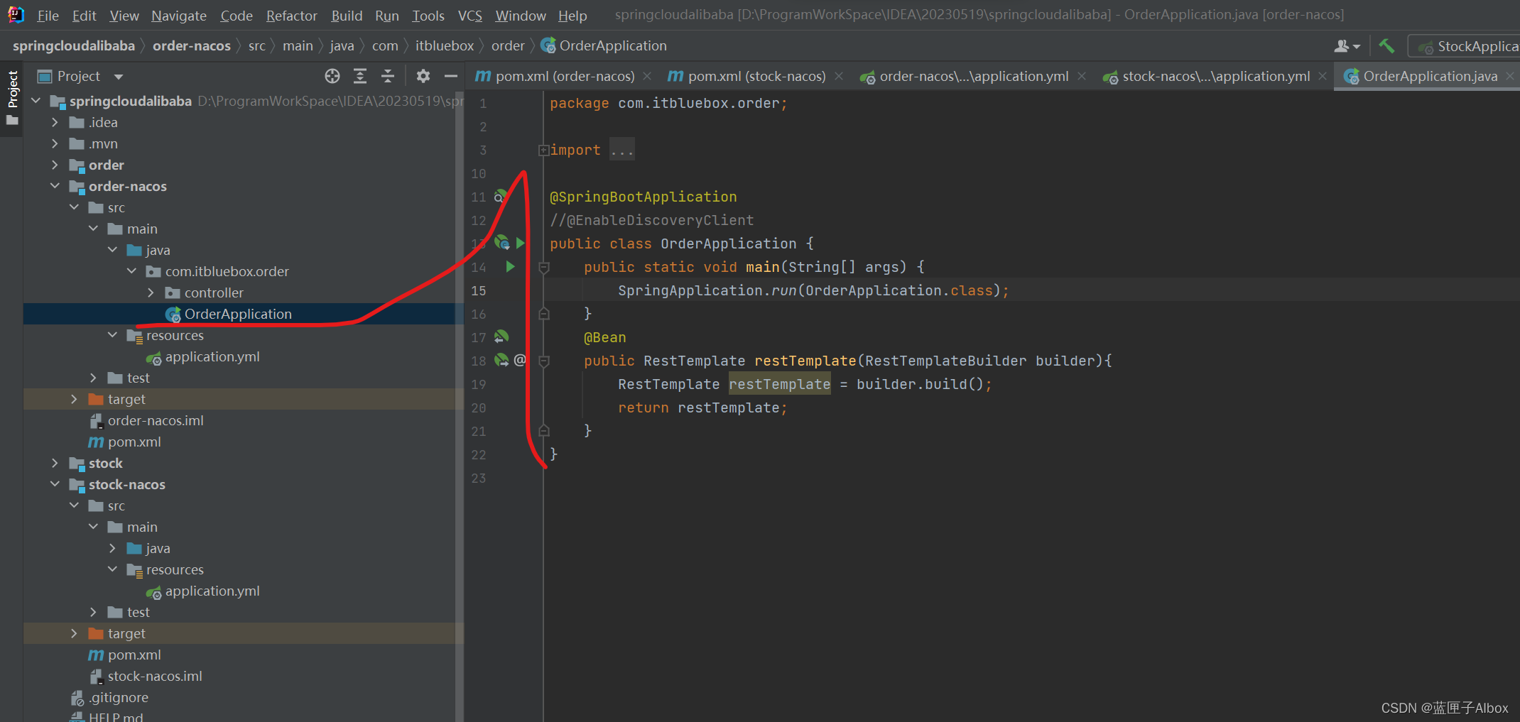Screen dimensions: 1520x722
Task: Toggle the Project tool window side tab
Action: (x=12, y=98)
